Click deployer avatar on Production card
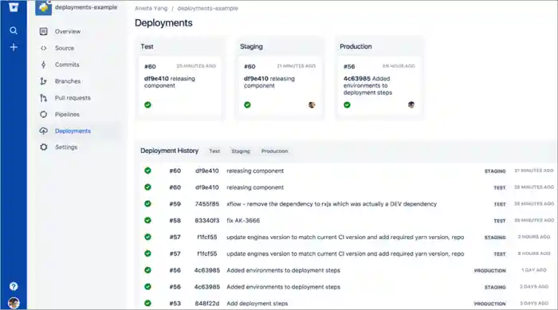558x310 pixels. 411,104
